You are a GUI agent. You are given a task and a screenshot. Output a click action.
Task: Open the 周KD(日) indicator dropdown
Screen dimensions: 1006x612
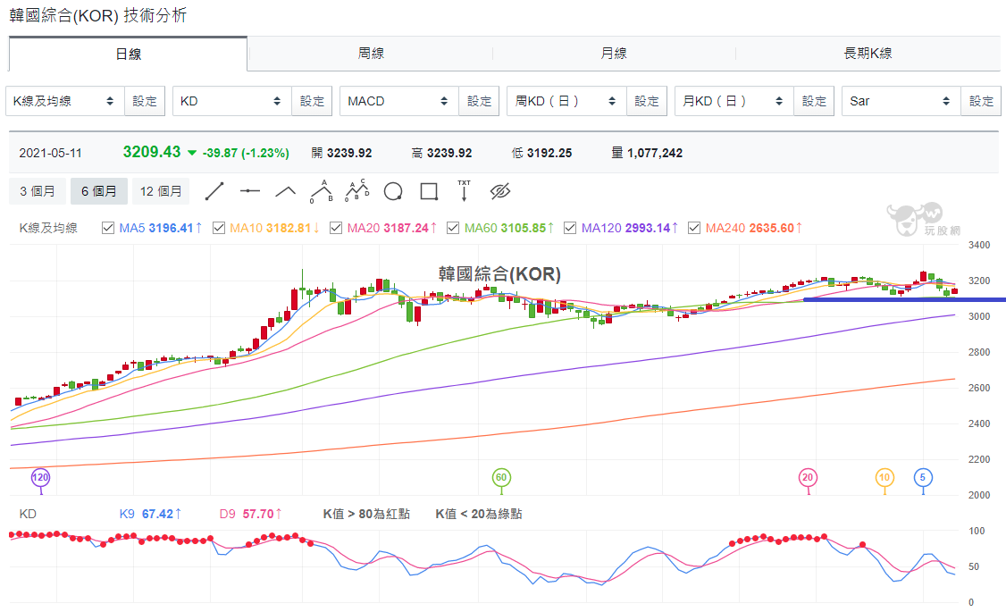click(566, 101)
